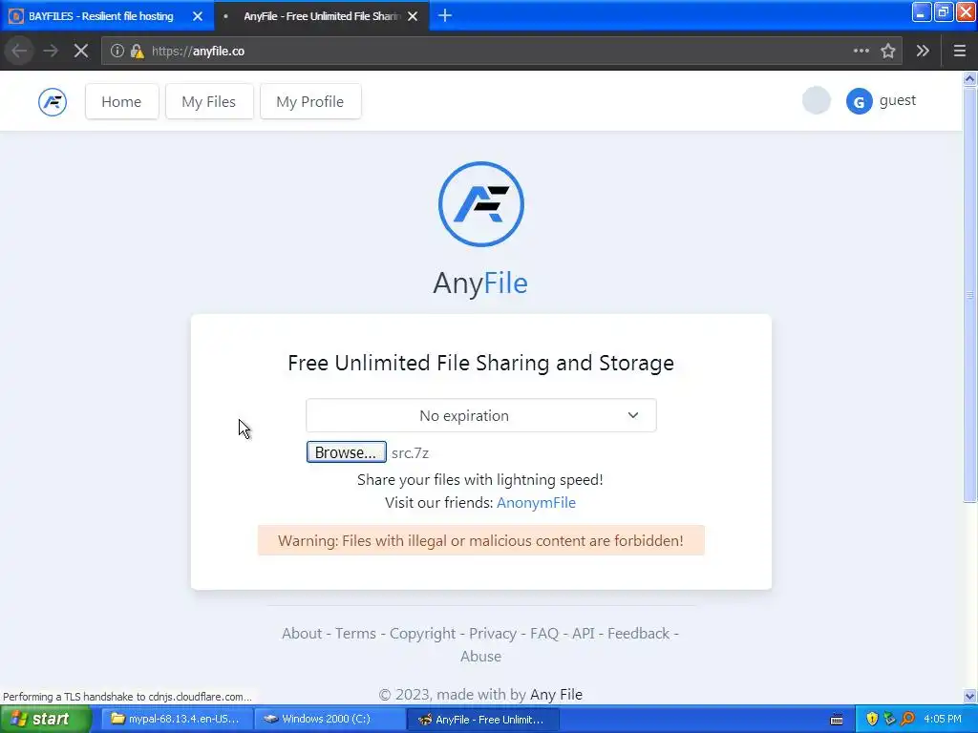Stop loading the page
Image resolution: width=978 pixels, height=733 pixels.
tap(81, 52)
